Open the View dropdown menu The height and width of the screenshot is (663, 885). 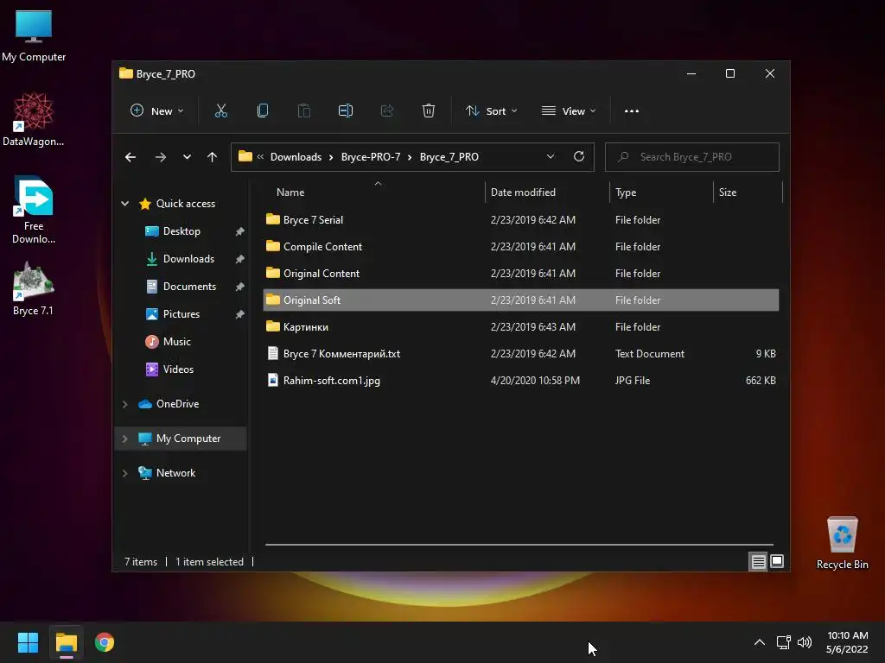pos(569,111)
